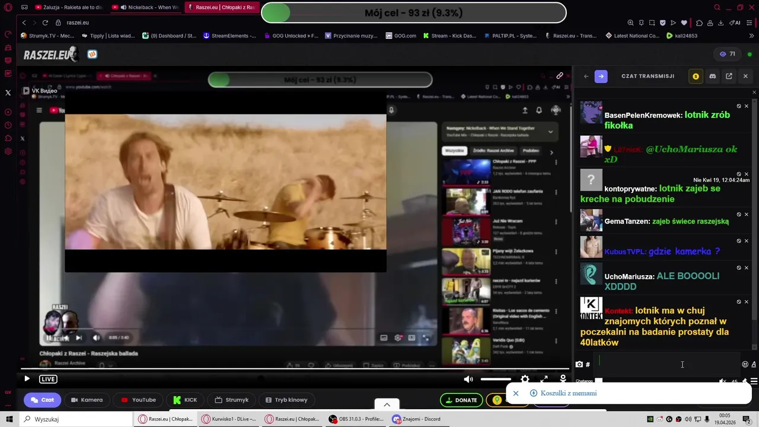
Task: Open Opera easy setup sliders icon
Action: 750,23
